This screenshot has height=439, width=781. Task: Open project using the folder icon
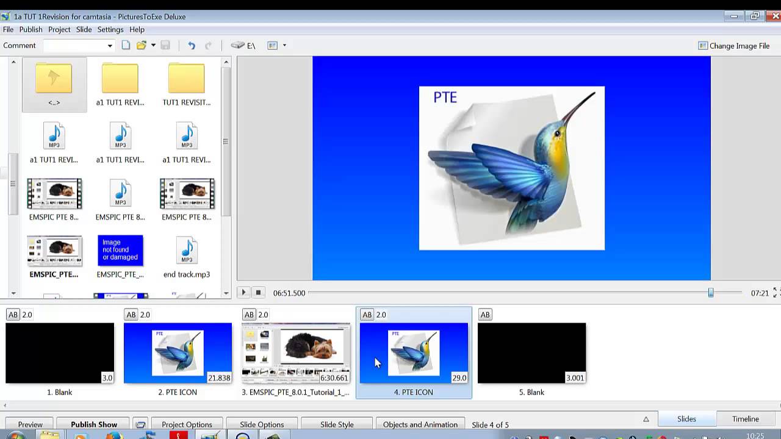[x=142, y=45]
